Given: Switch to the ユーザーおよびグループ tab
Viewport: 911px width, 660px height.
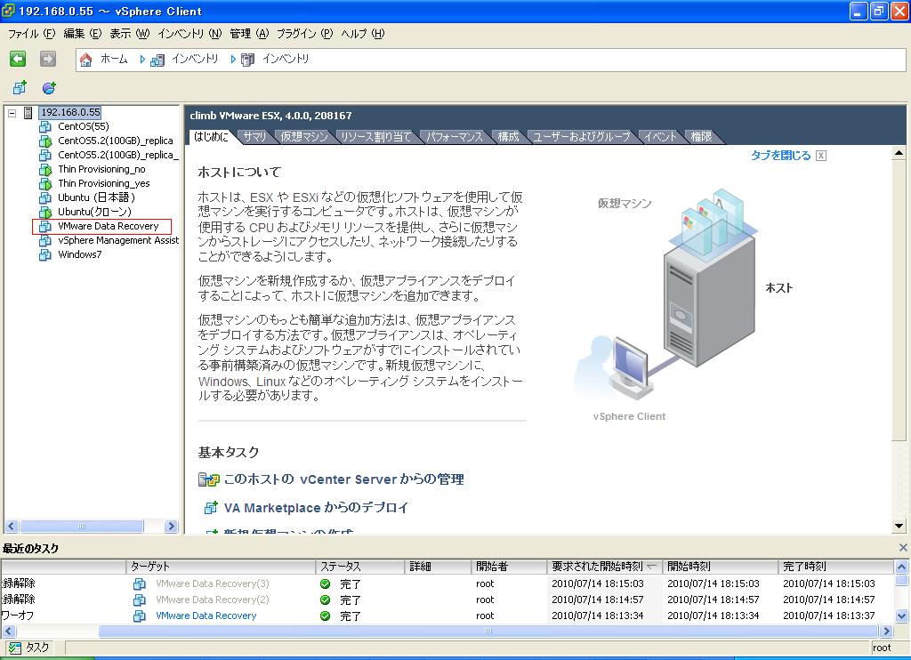Looking at the screenshot, I should pos(582,136).
